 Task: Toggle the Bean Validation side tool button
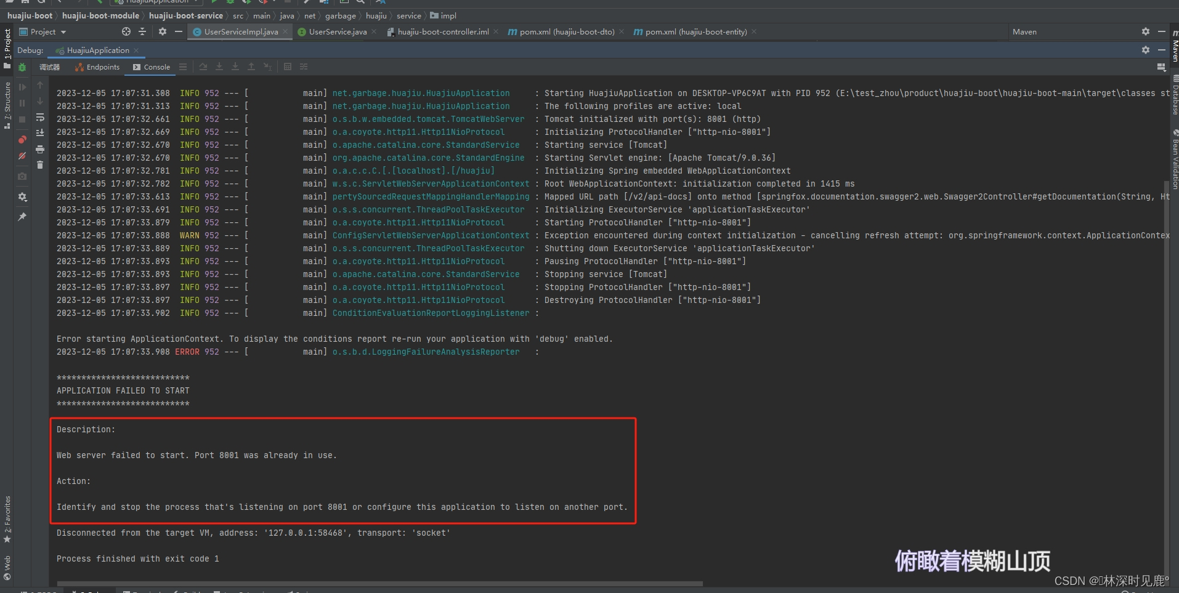1175,159
